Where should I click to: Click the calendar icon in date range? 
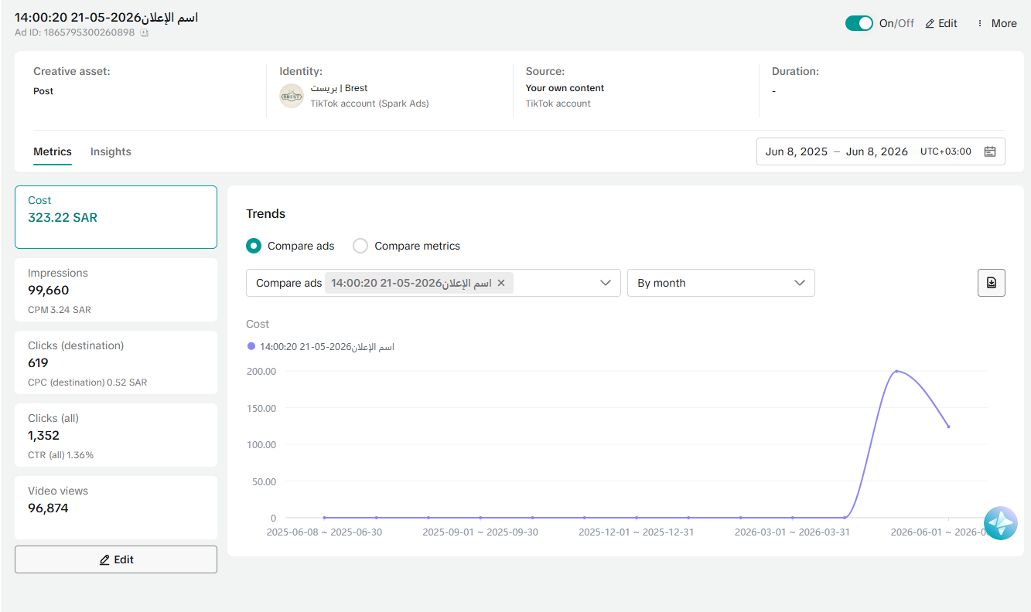tap(989, 151)
